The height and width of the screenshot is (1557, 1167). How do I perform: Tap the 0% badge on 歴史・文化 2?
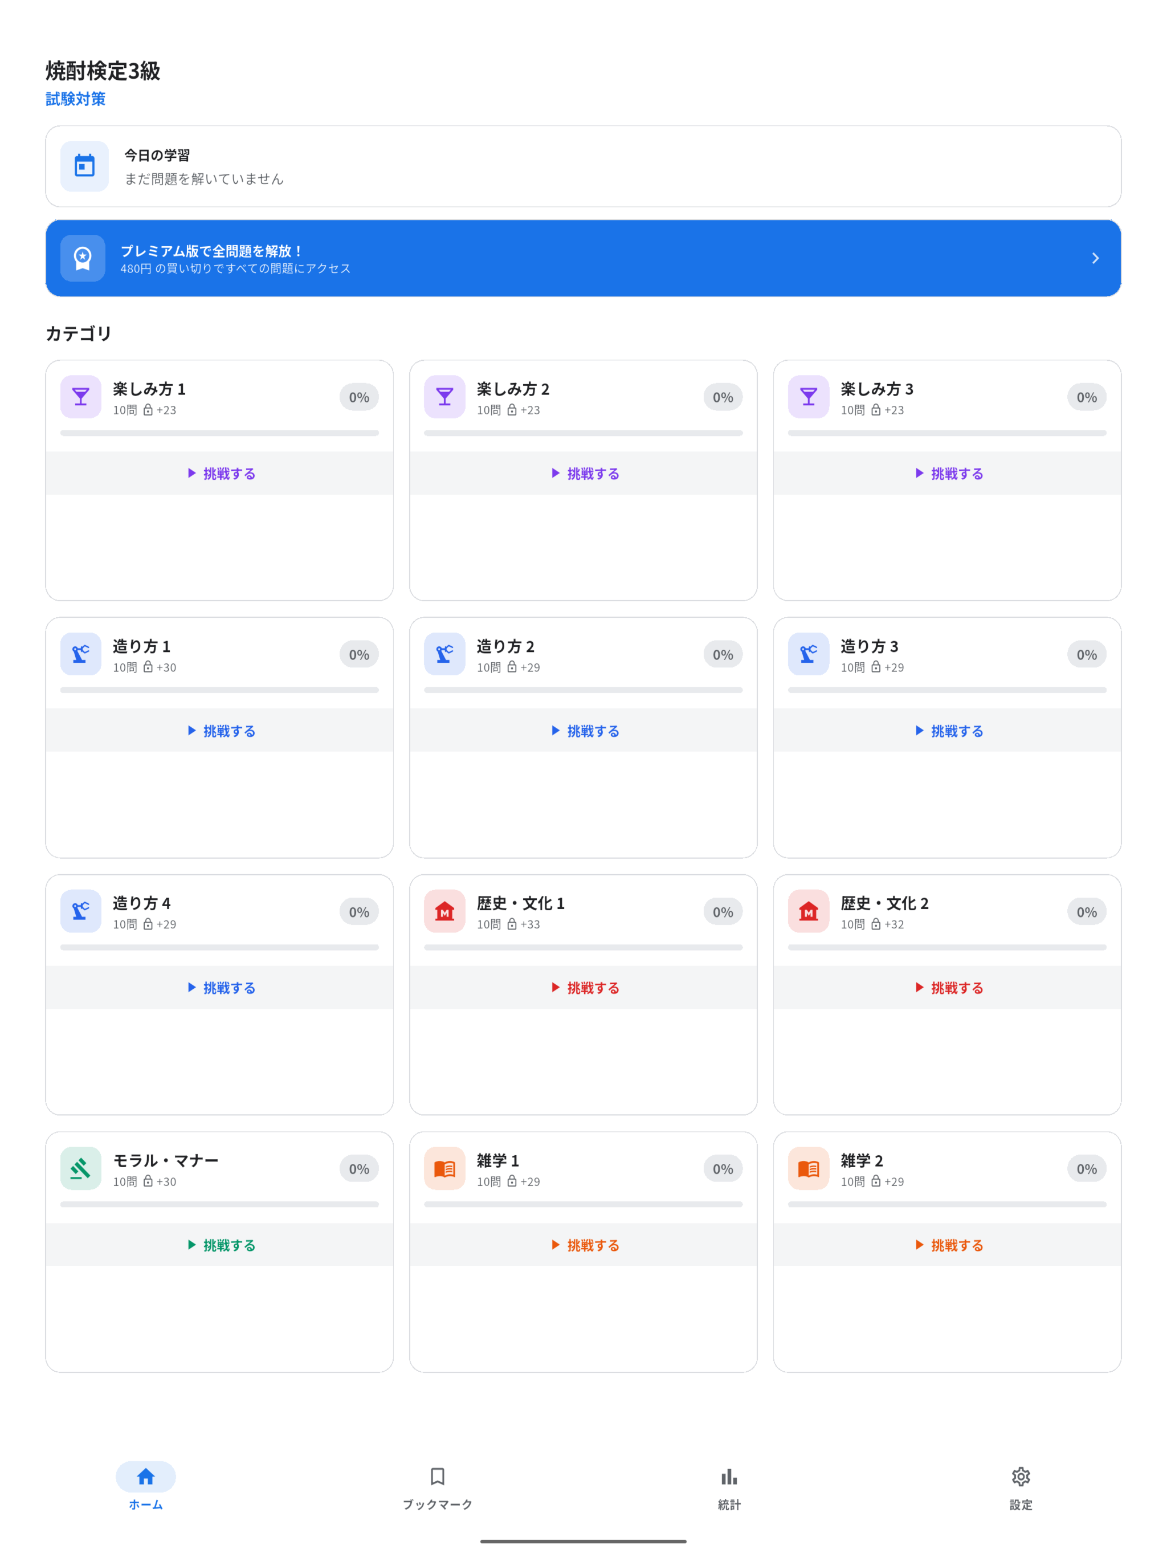[1087, 911]
